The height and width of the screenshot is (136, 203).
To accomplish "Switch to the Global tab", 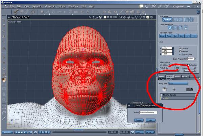I will [185, 76].
